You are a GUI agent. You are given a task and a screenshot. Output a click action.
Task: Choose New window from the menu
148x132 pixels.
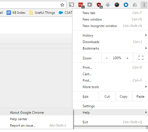point(110,19)
